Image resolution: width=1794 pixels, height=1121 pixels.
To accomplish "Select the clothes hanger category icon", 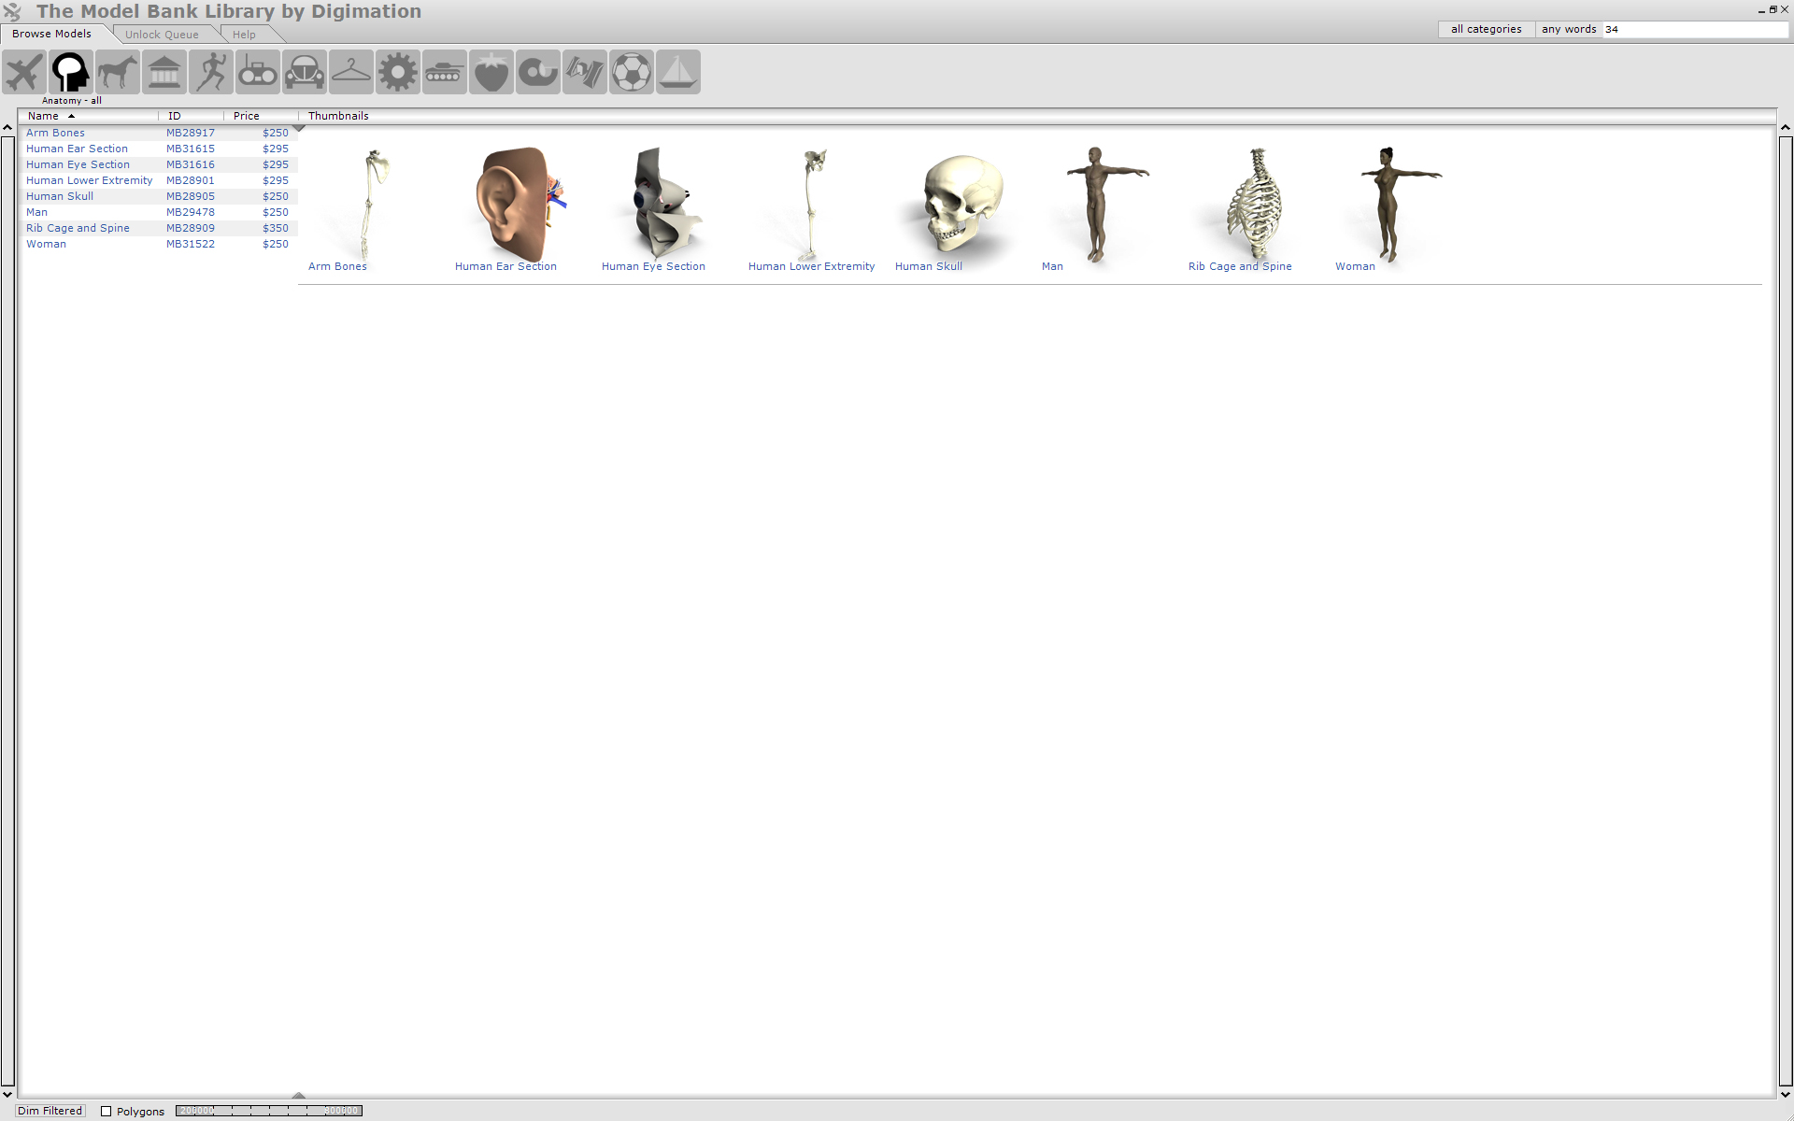I will [x=351, y=72].
